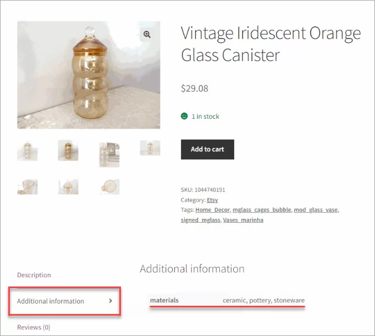375x336 pixels.
Task: Select the first gallery thumbnail
Action: click(x=27, y=151)
